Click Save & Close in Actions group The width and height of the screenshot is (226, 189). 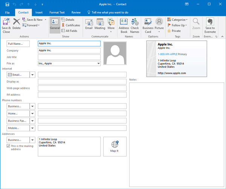[6, 26]
